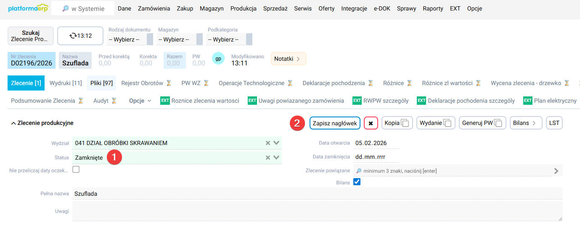Image resolution: width=580 pixels, height=228 pixels.
Task: Click the copy icon on Wydanie button
Action: click(x=448, y=123)
